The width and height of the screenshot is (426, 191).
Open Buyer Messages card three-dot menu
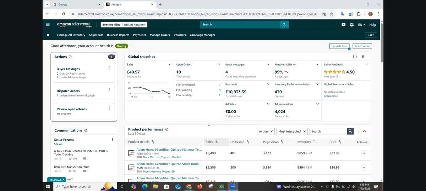[x=109, y=68]
